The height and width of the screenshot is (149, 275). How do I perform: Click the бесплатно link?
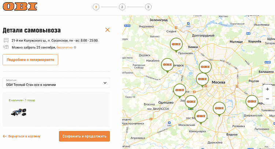[64, 47]
